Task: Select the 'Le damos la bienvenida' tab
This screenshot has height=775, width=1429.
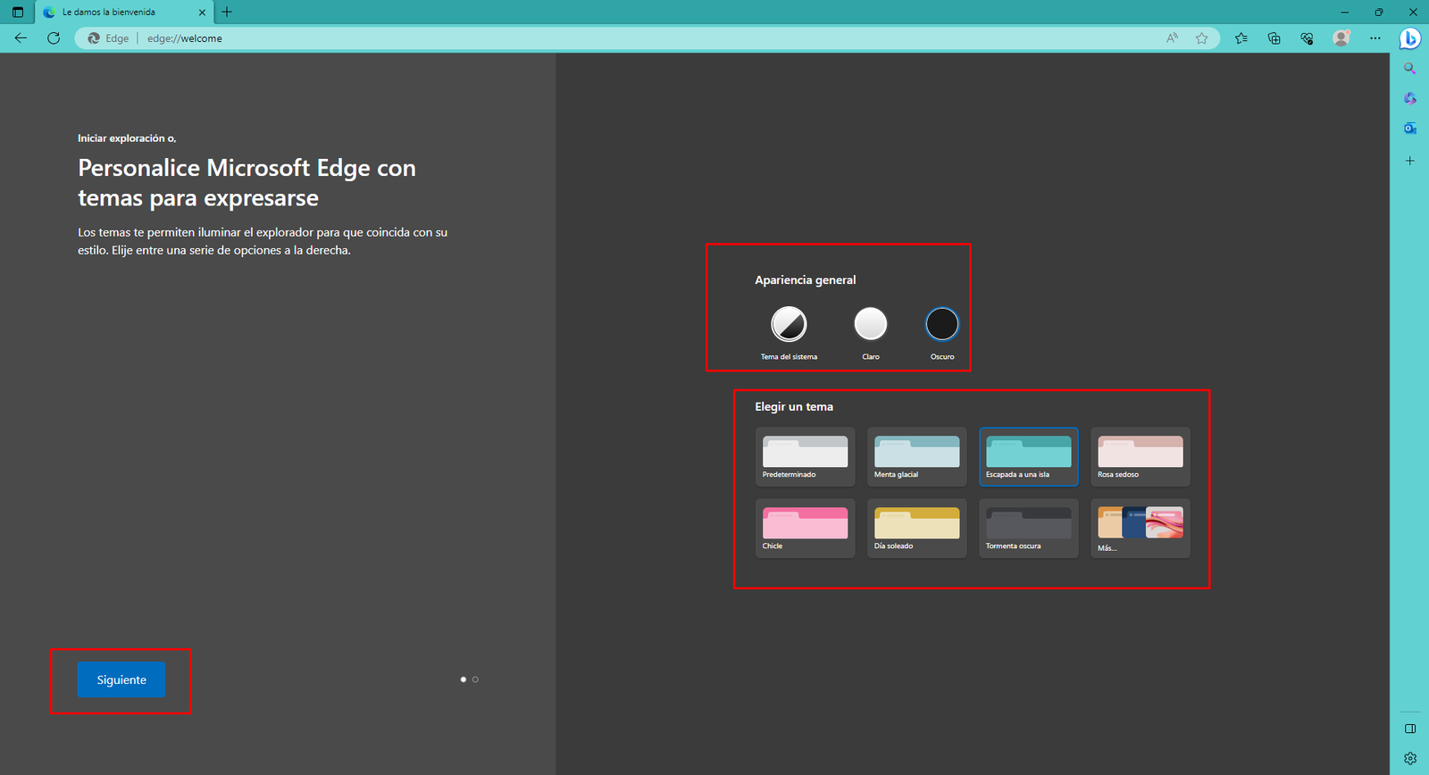Action: point(124,12)
